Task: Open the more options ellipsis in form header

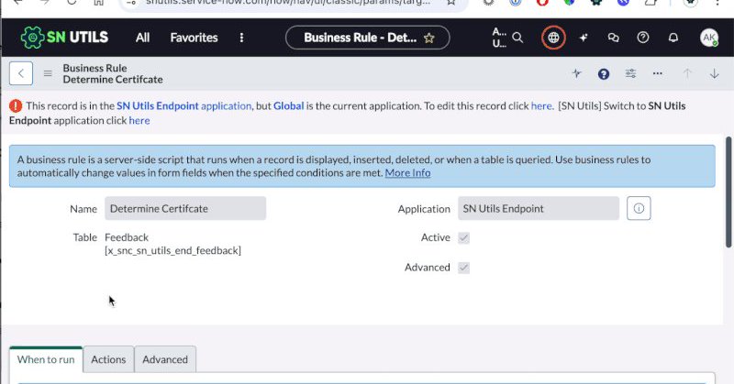Action: click(x=658, y=73)
